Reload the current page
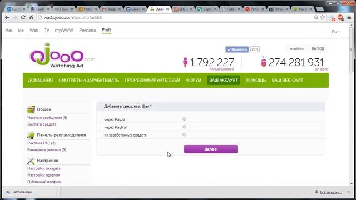Viewport: 356px width, 200px height. click(23, 17)
